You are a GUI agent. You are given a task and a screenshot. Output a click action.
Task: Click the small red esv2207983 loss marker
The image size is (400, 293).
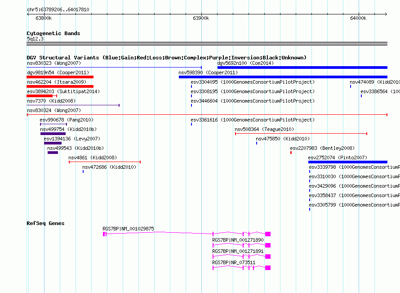(291, 153)
